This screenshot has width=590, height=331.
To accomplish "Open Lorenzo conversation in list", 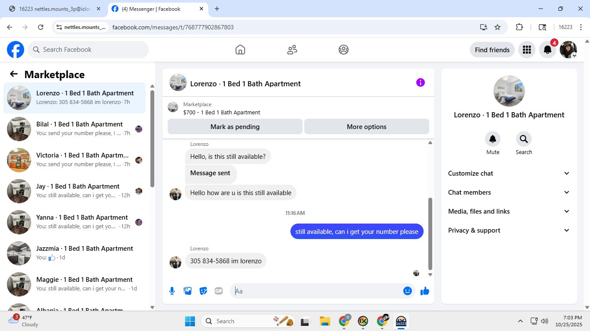I will (75, 98).
